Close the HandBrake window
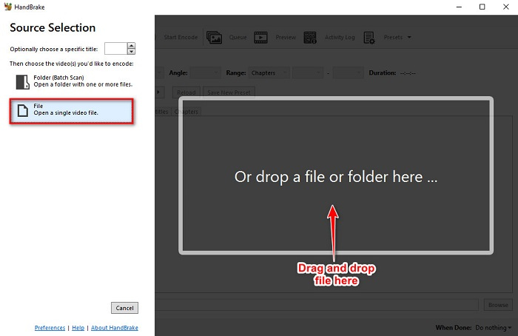Screen dimensions: 518x336 [x=505, y=7]
